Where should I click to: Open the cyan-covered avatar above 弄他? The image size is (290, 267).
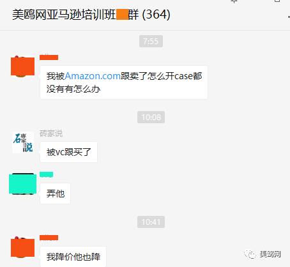click(22, 184)
